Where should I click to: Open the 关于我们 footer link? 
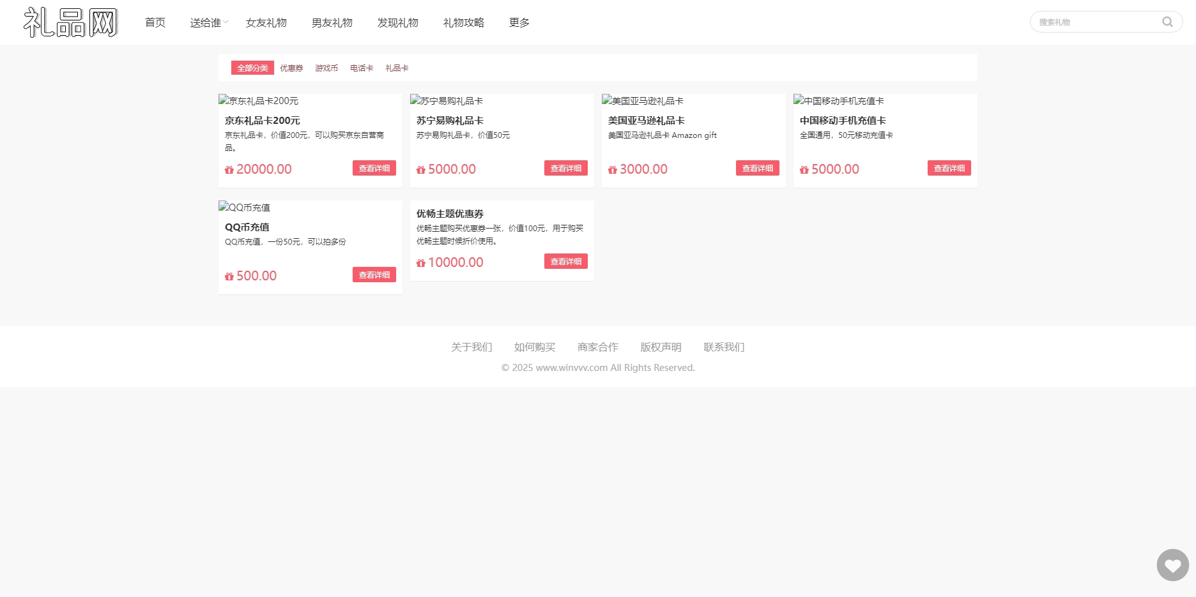(471, 347)
